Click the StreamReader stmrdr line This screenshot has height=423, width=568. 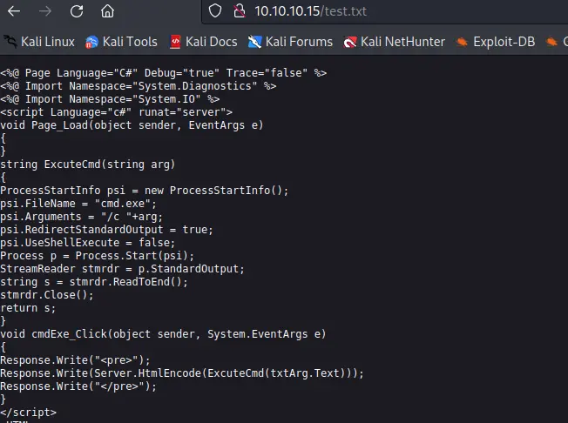(123, 269)
